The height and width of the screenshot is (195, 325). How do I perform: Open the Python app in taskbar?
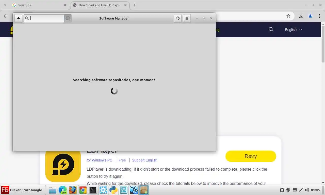click(x=113, y=190)
